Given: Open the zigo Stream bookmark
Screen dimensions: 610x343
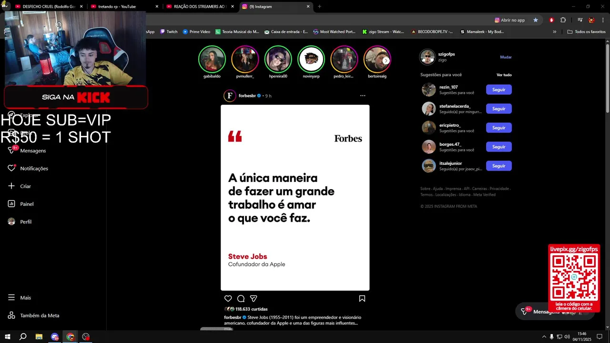Looking at the screenshot, I should (x=383, y=32).
